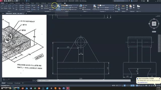The width and height of the screenshot is (161, 90).
Task: Click the Group tool
Action: coord(116,7)
